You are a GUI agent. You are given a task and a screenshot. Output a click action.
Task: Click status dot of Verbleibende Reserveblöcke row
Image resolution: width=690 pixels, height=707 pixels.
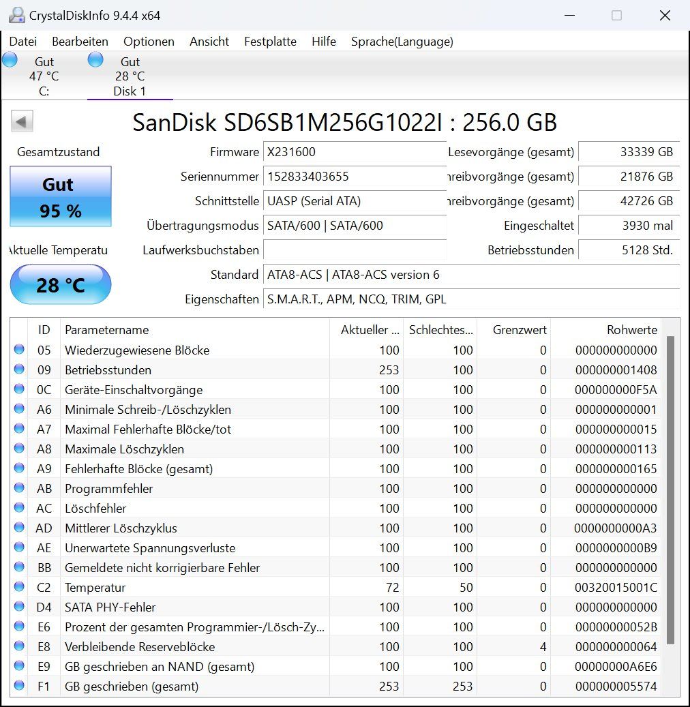[x=19, y=646]
